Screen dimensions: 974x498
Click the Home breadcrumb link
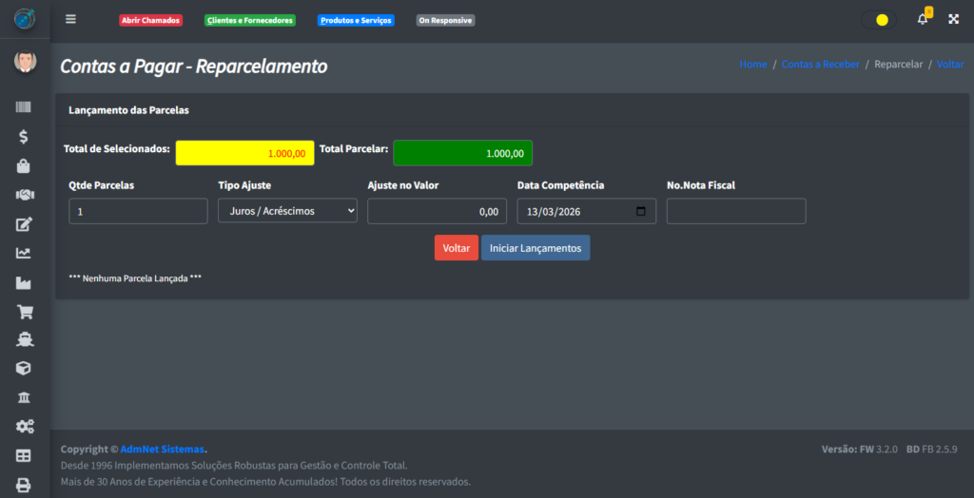click(x=752, y=65)
